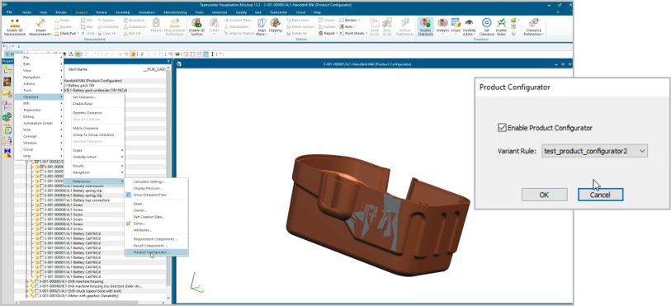Open the Variant Rule dropdown
Image resolution: width=671 pixels, height=306 pixels.
[x=594, y=151]
